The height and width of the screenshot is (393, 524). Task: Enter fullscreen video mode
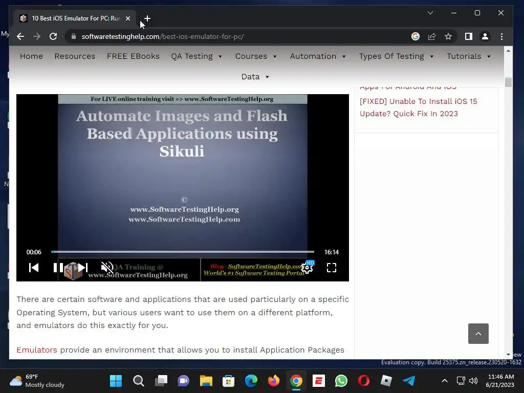coord(332,267)
